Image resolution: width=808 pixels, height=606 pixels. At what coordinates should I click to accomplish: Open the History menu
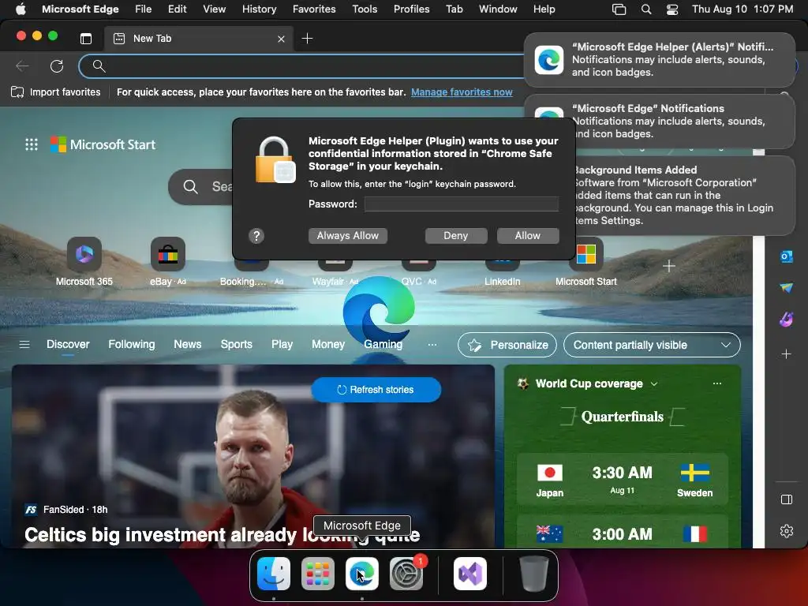coord(259,9)
